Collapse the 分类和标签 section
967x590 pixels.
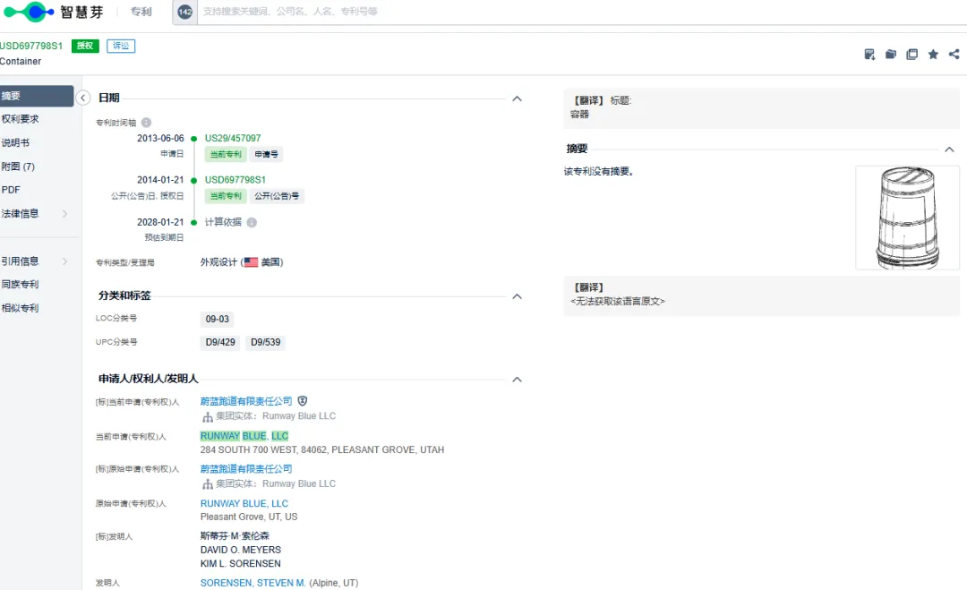pos(517,296)
